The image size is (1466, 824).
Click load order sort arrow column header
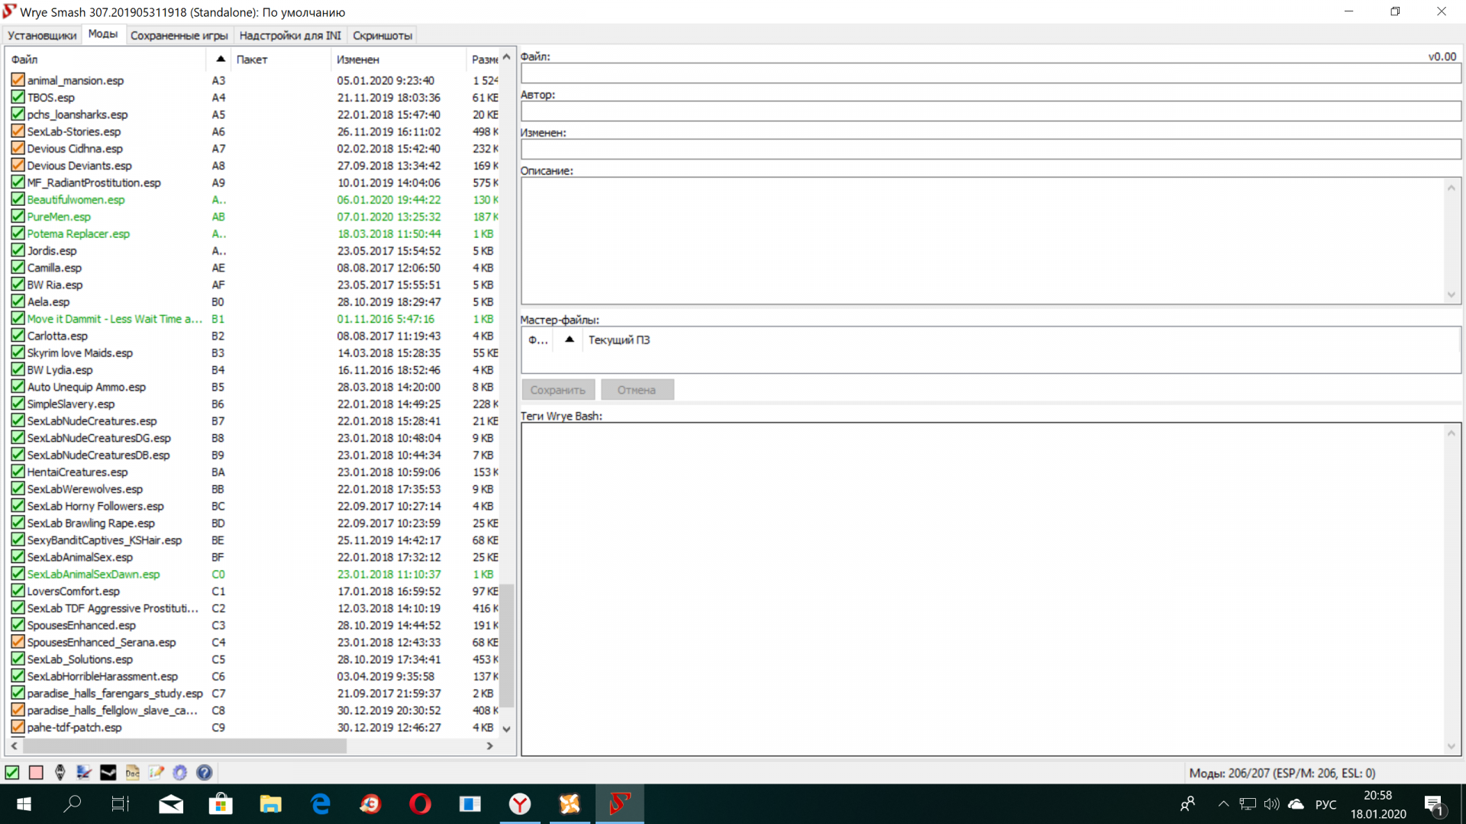click(x=220, y=59)
